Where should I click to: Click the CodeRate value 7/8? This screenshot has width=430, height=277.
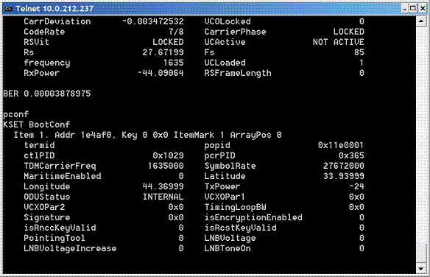coord(176,32)
